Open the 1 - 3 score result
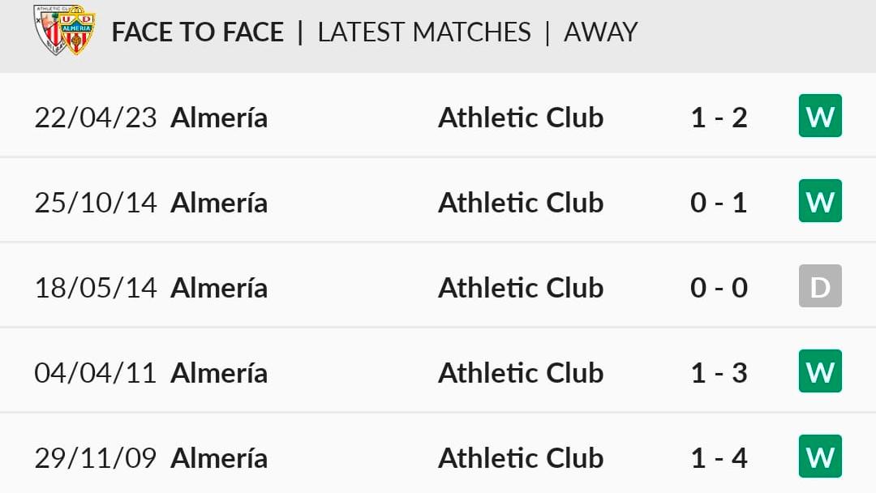This screenshot has height=493, width=876. (x=719, y=373)
